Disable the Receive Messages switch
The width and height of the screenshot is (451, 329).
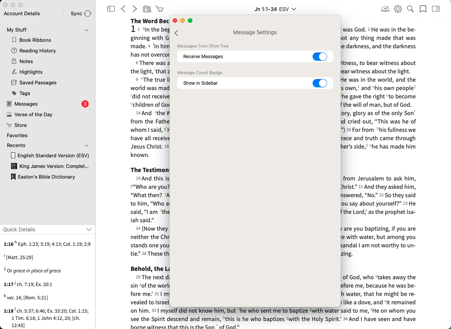(319, 57)
